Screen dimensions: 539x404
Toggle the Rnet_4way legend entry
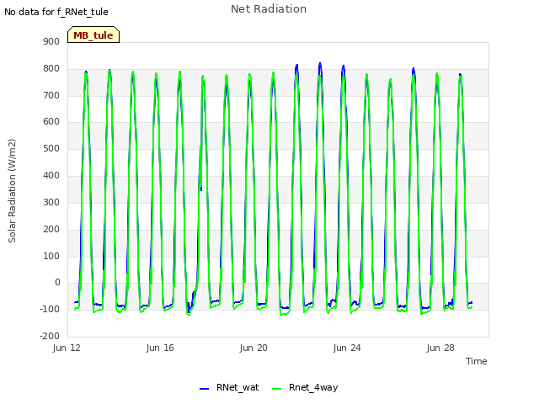coord(305,387)
